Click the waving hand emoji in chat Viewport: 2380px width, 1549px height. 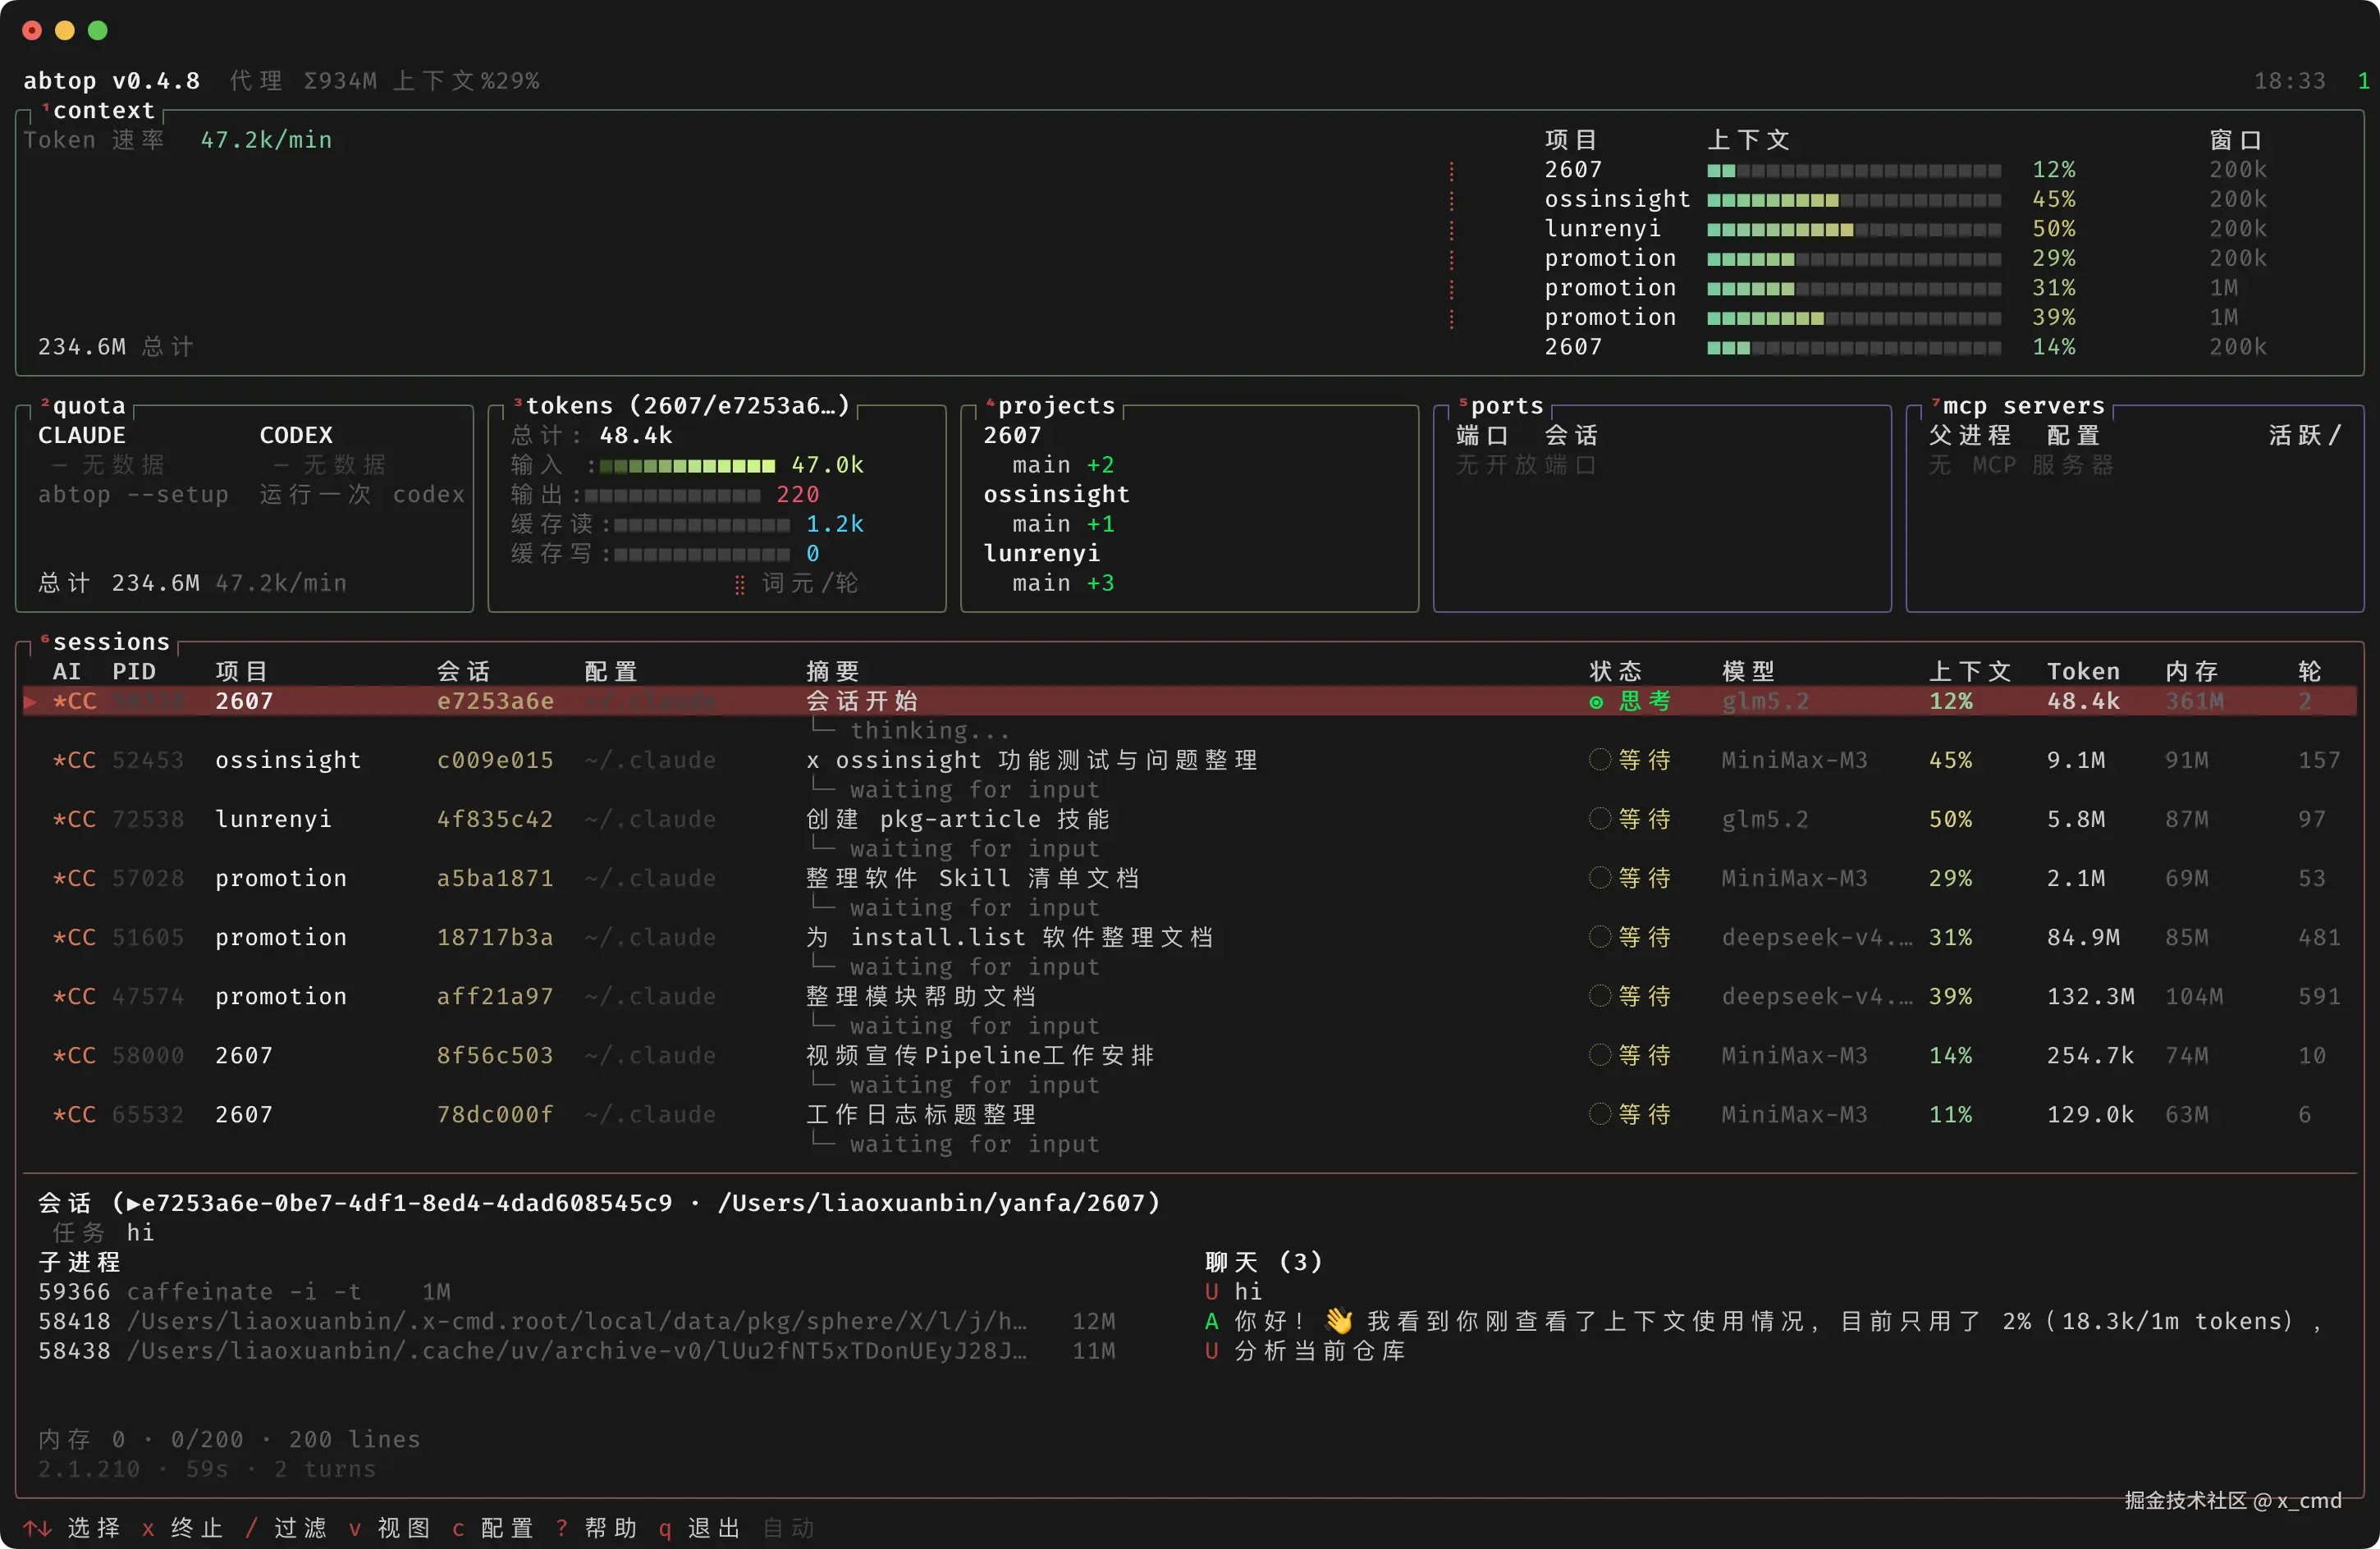(1339, 1321)
